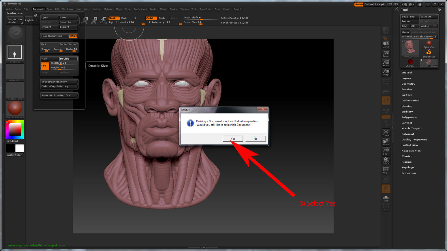Expand the Deformation section
Screen dimensions: 447x251
click(410, 100)
